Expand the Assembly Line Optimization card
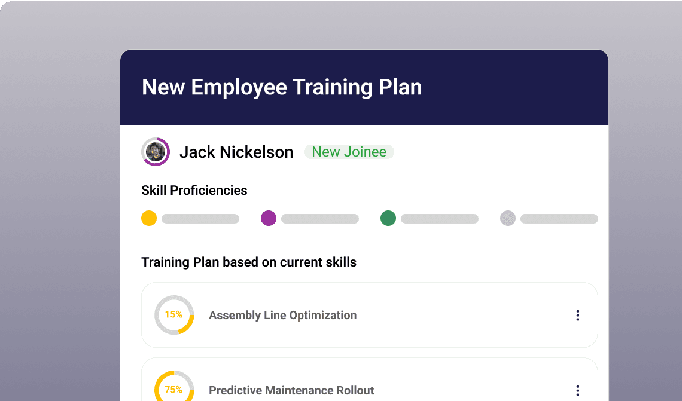 [x=369, y=315]
